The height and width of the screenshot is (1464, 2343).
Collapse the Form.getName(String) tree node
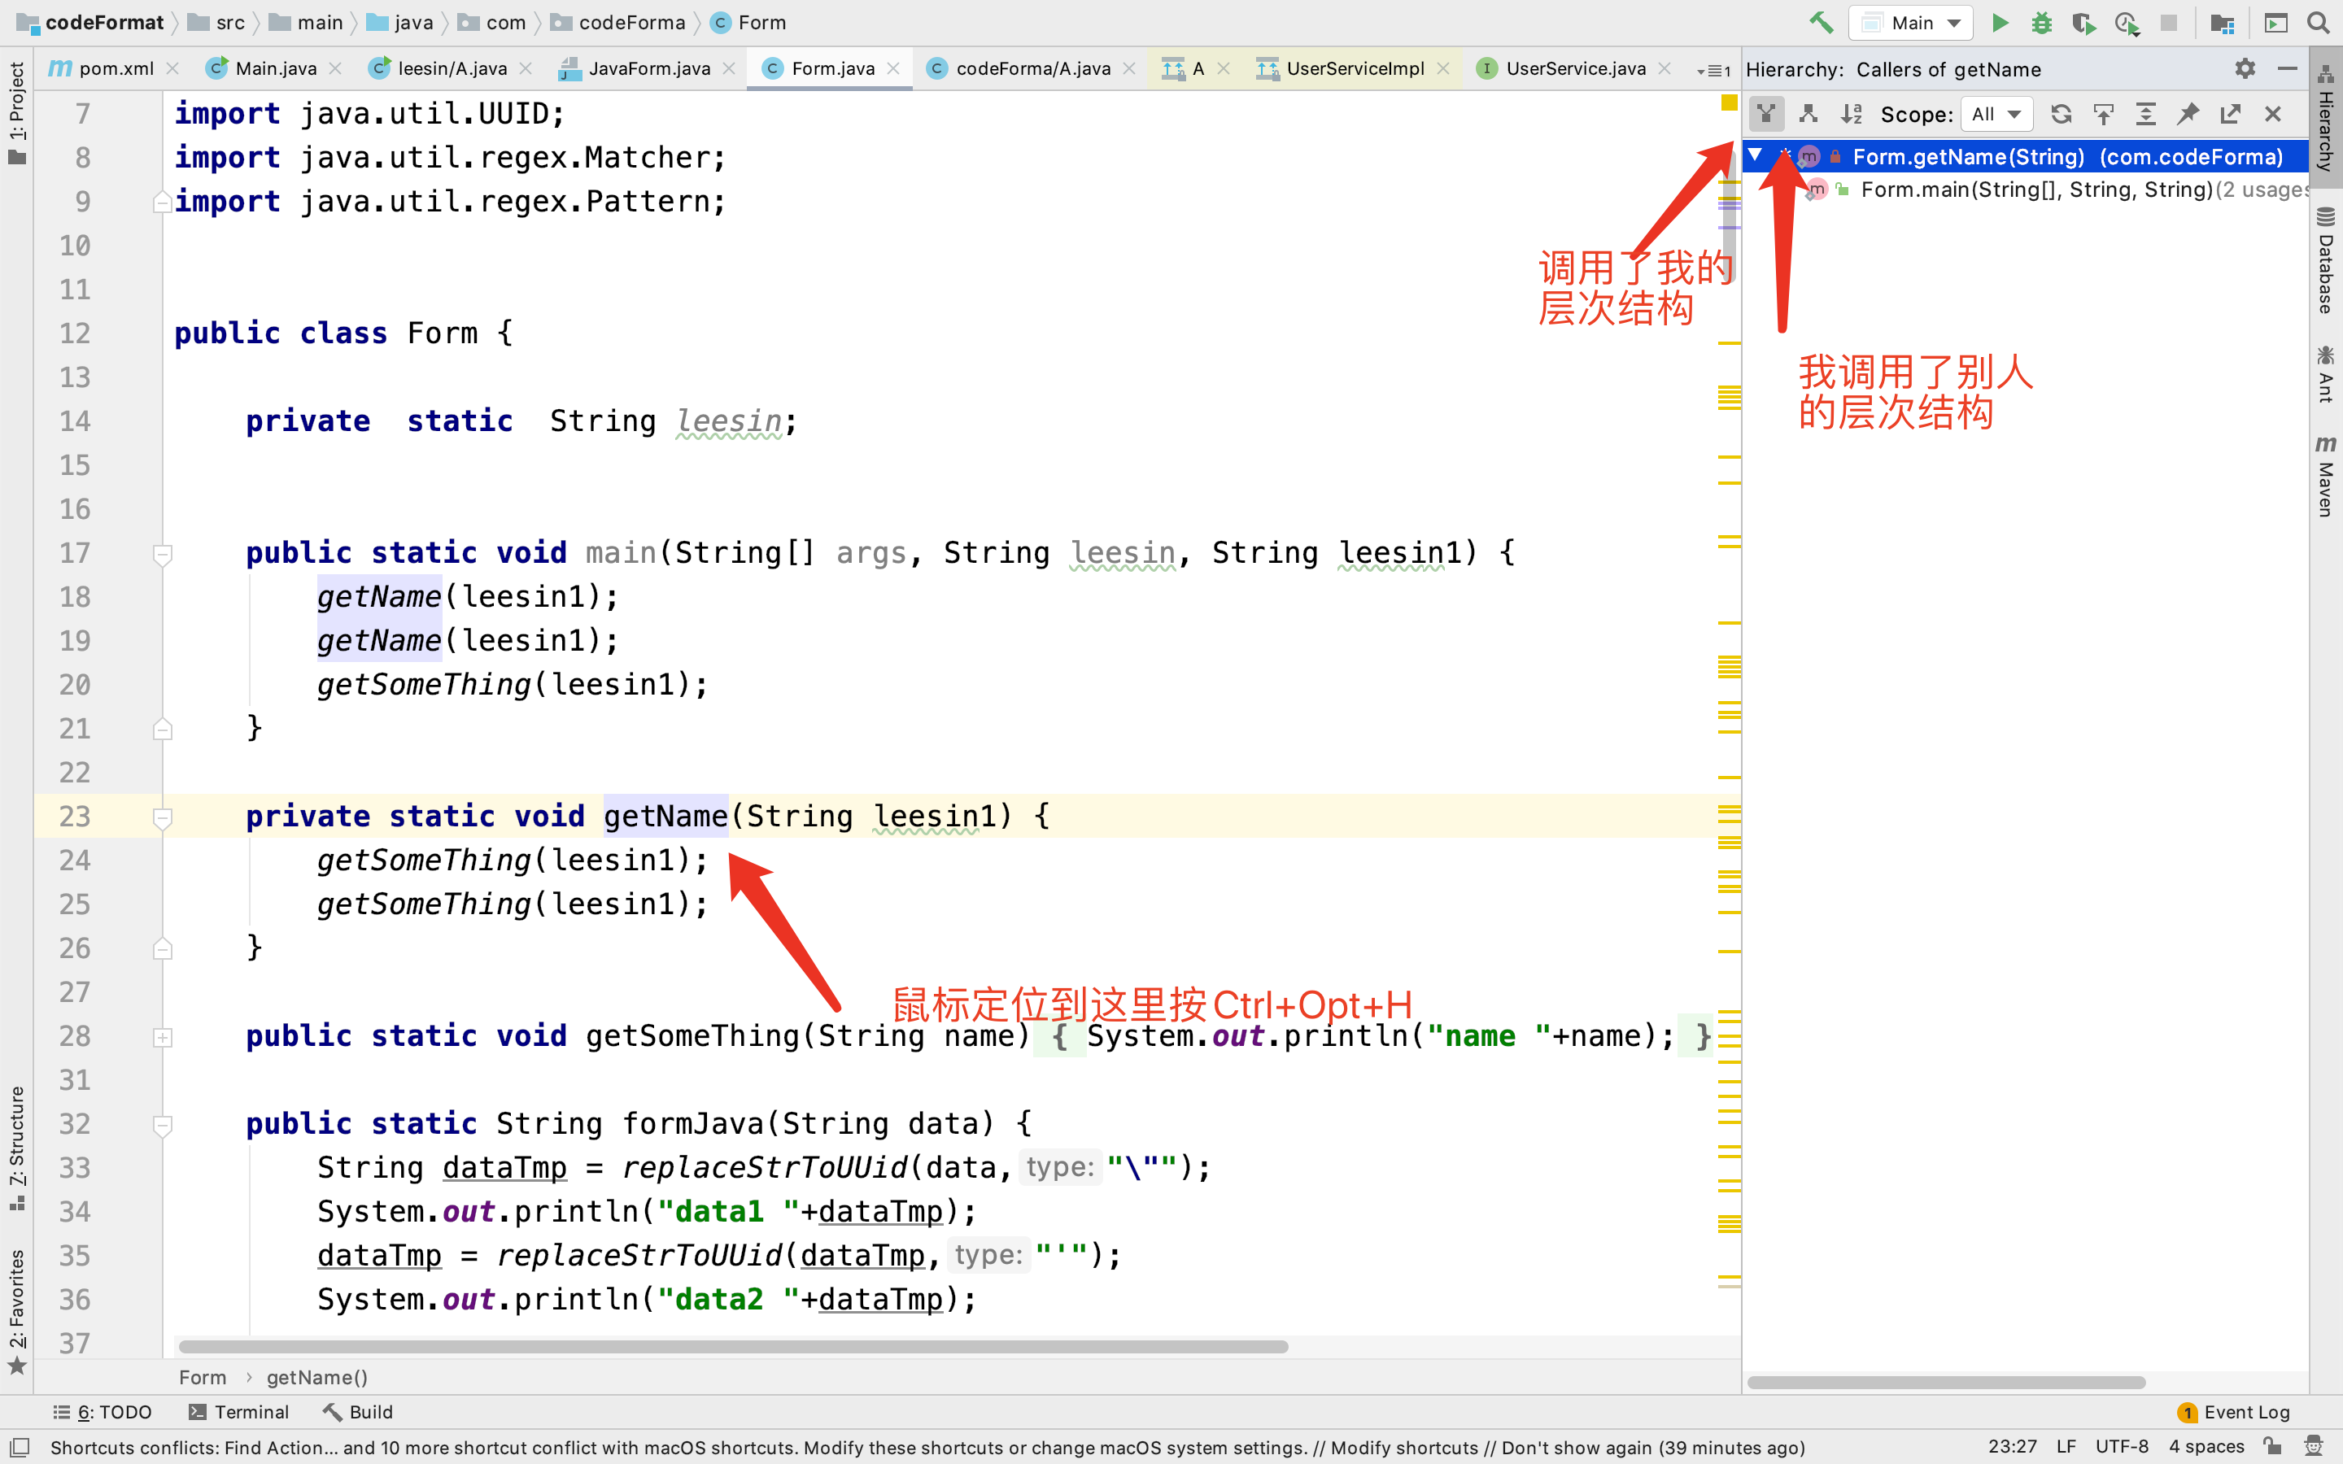click(x=1756, y=156)
